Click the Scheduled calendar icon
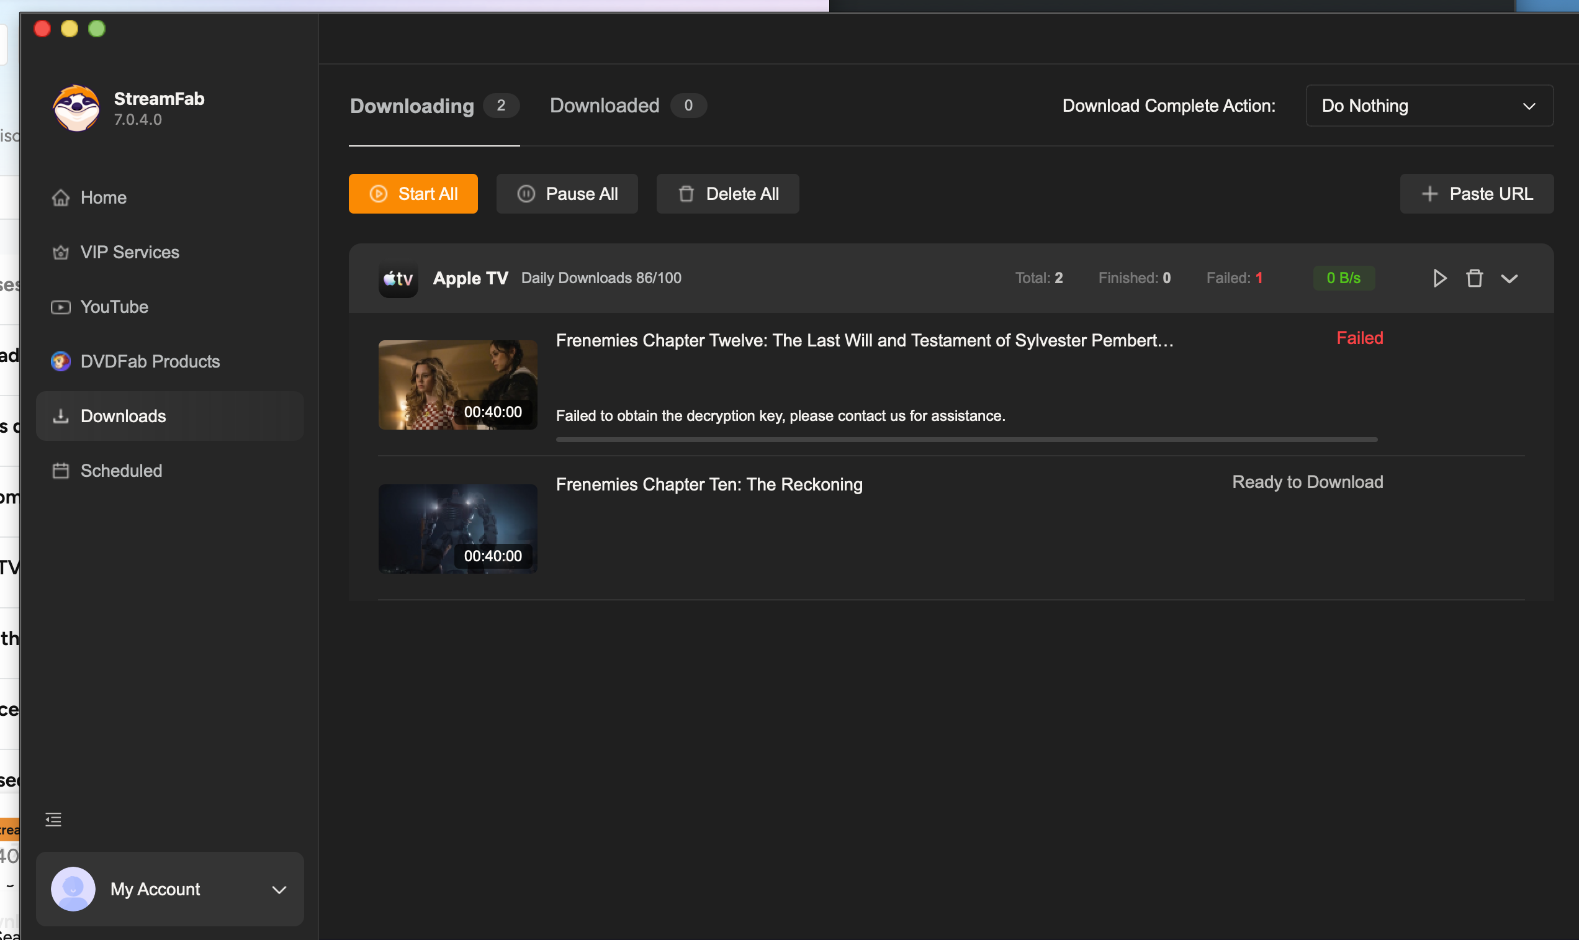 tap(61, 471)
